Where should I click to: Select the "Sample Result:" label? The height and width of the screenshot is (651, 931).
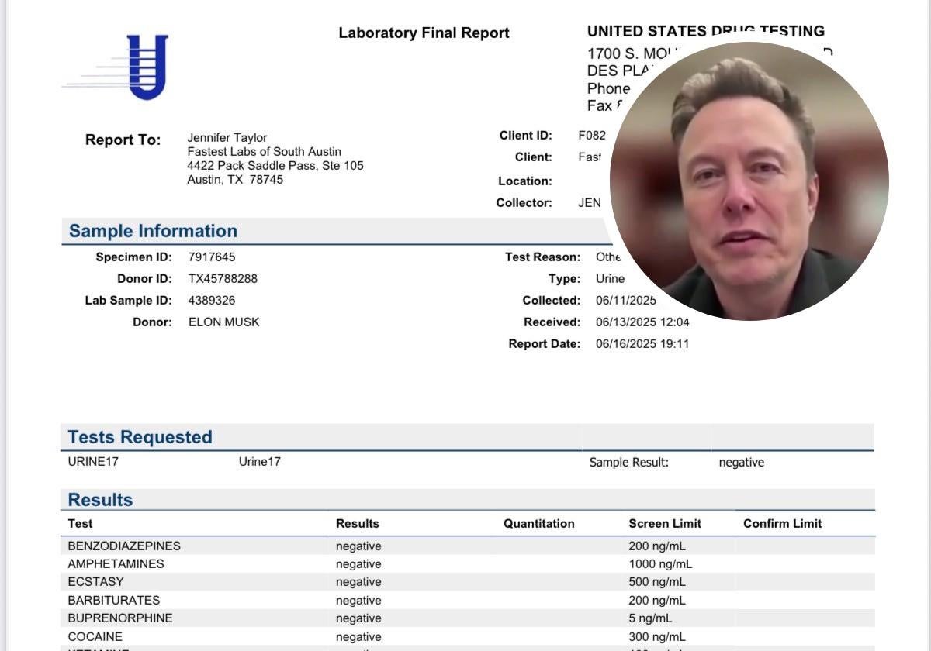coord(629,463)
